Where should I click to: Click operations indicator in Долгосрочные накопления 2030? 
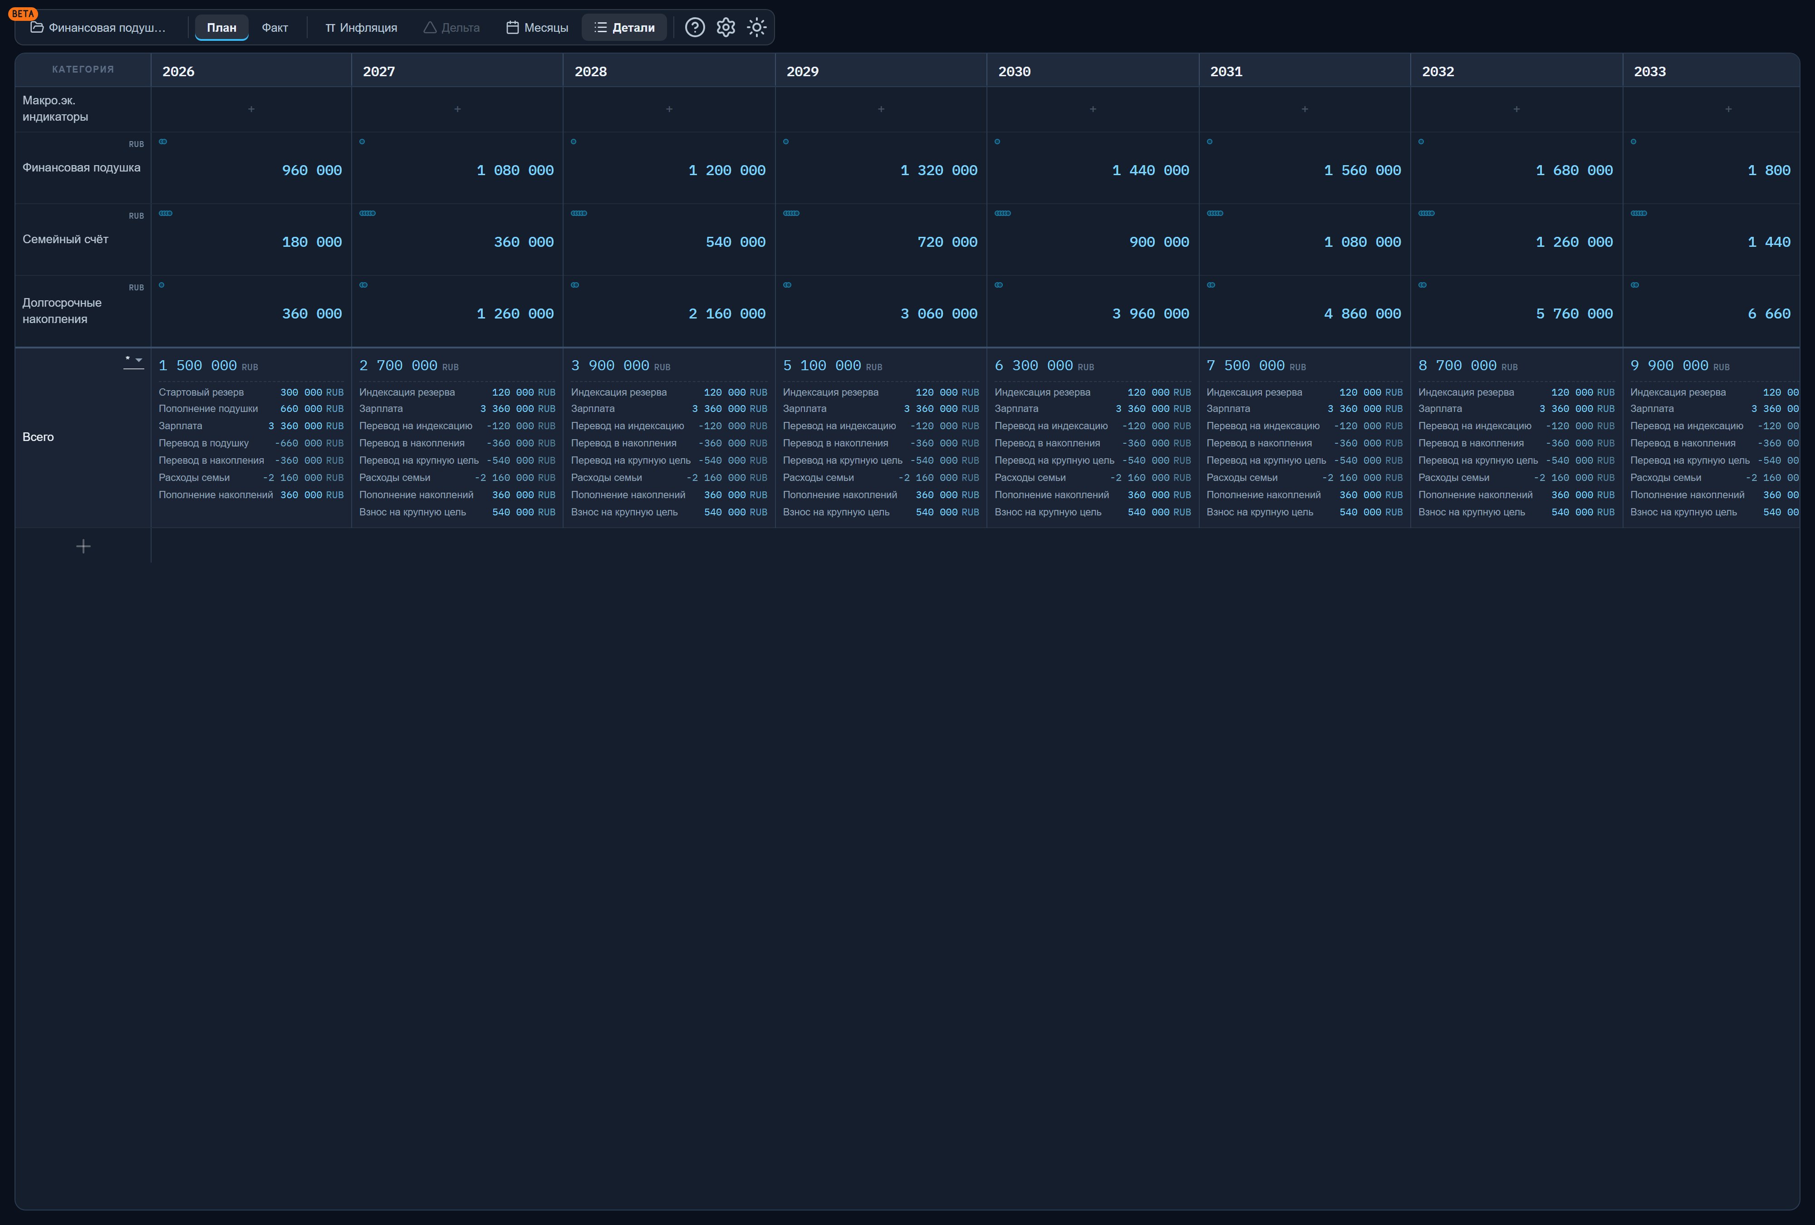pos(999,285)
